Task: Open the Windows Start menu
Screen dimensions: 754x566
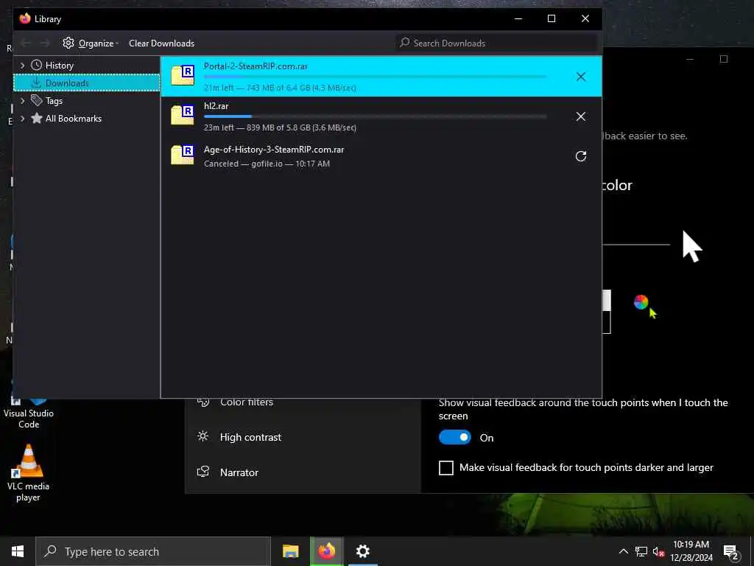Action: point(18,551)
